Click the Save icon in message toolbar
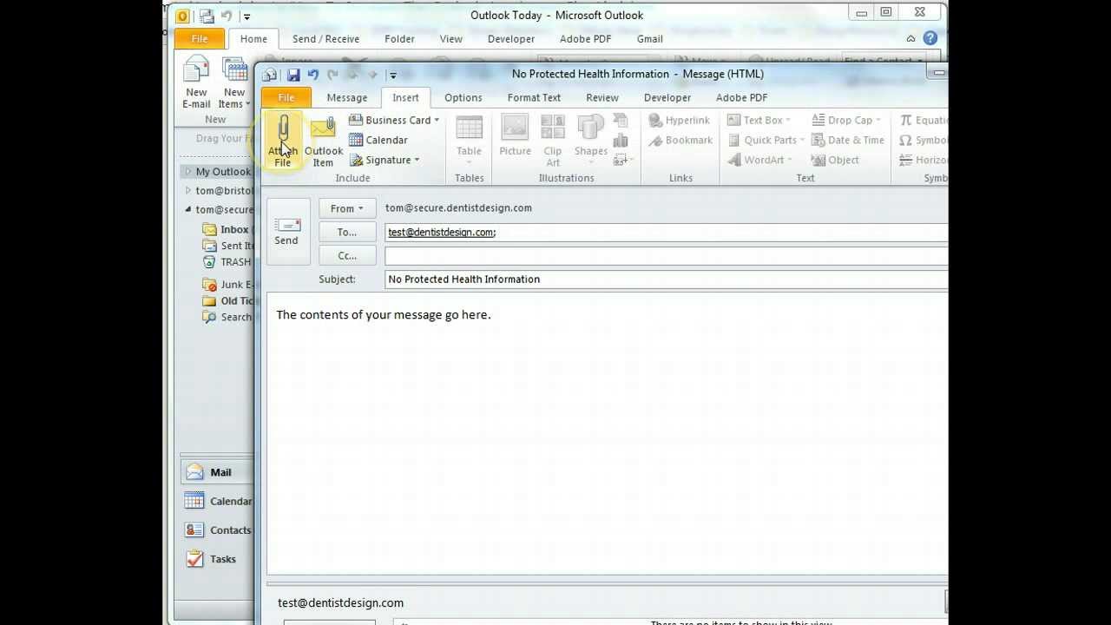Screen dimensions: 1111x625 (293, 75)
